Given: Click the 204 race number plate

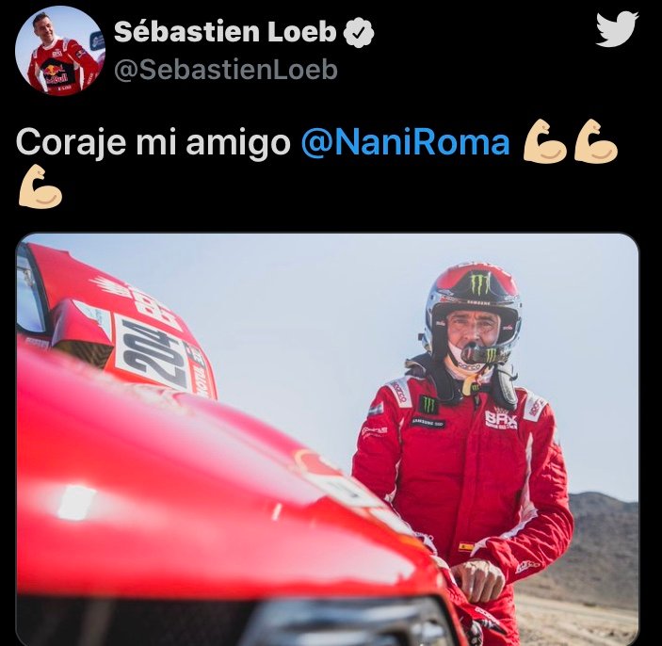Looking at the screenshot, I should pos(153,354).
